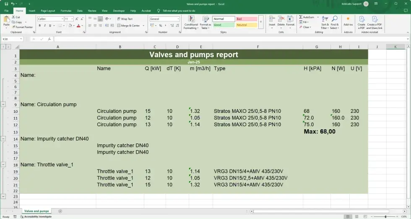This screenshot has height=219, width=411.
Task: Click Increase Font Size icon
Action: pyautogui.click(x=77, y=19)
